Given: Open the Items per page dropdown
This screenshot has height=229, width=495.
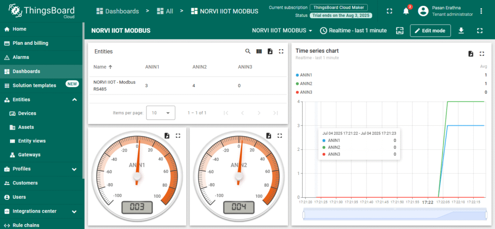Looking at the screenshot, I should tap(160, 113).
